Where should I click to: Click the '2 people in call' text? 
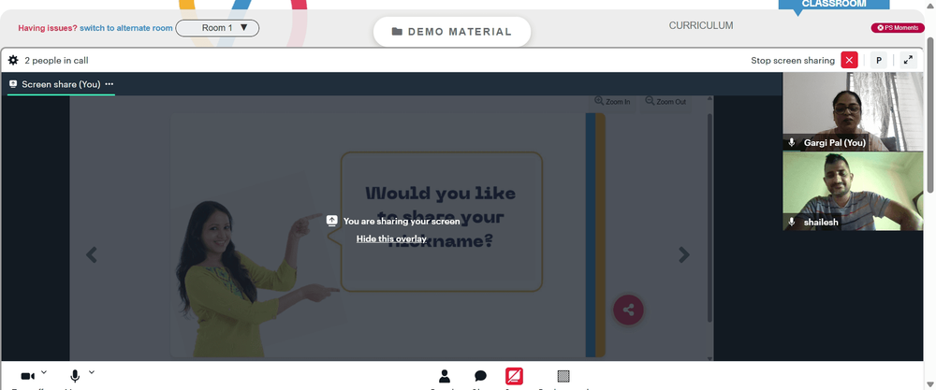pos(56,60)
